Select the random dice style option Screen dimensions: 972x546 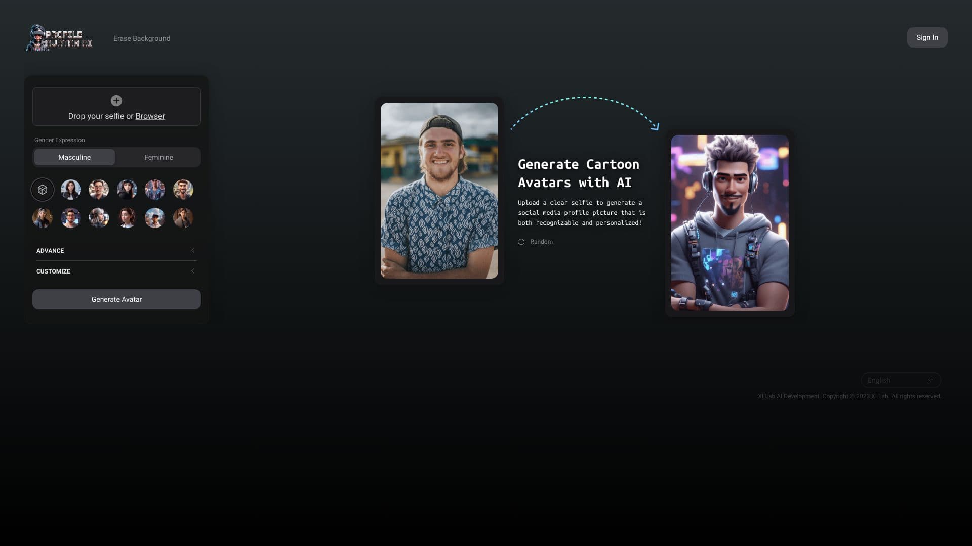coord(42,190)
